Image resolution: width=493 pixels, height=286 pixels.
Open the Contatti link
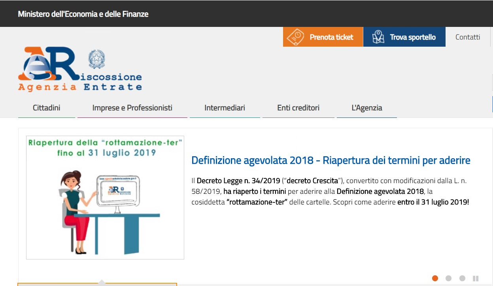[x=468, y=37]
